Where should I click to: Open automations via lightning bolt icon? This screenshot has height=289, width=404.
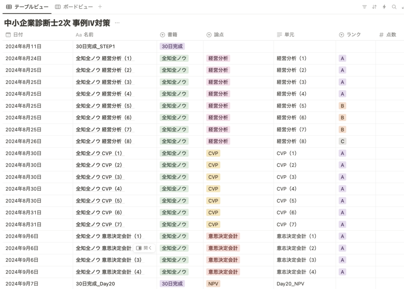[x=384, y=7]
